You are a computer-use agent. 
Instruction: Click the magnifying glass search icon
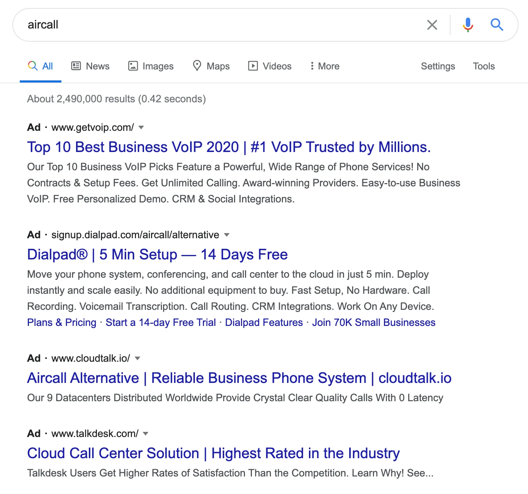pyautogui.click(x=497, y=25)
